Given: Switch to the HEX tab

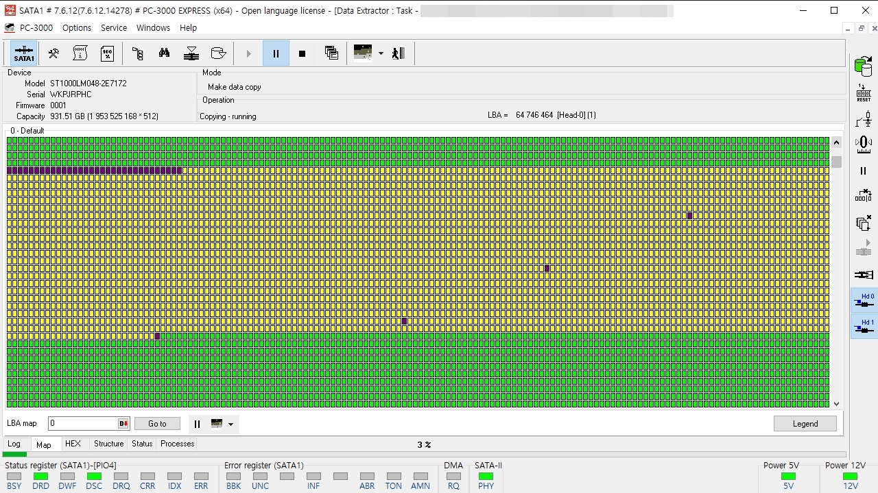Looking at the screenshot, I should [73, 444].
